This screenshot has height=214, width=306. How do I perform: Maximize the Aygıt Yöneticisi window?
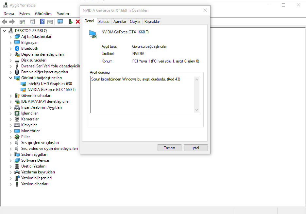283,5
